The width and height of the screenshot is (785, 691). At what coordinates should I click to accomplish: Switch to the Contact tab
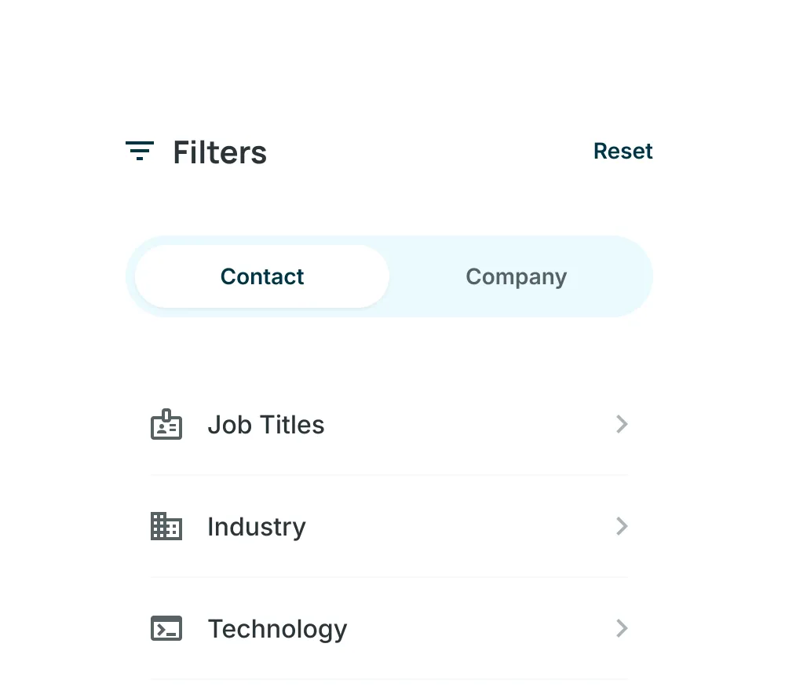coord(262,276)
